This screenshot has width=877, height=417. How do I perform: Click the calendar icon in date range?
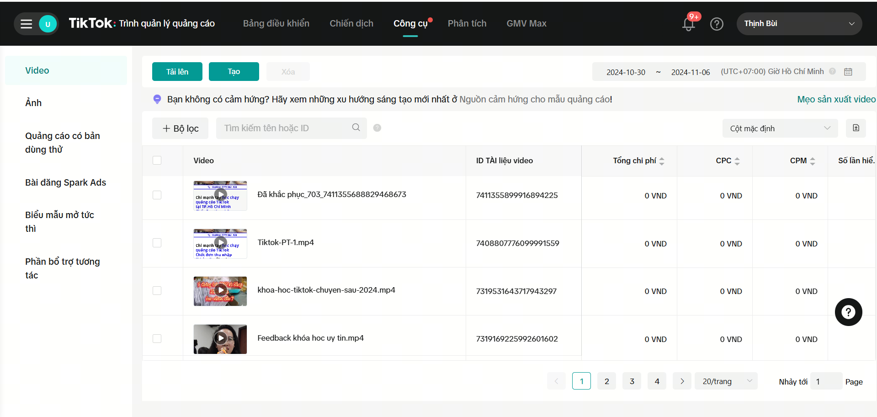(848, 72)
